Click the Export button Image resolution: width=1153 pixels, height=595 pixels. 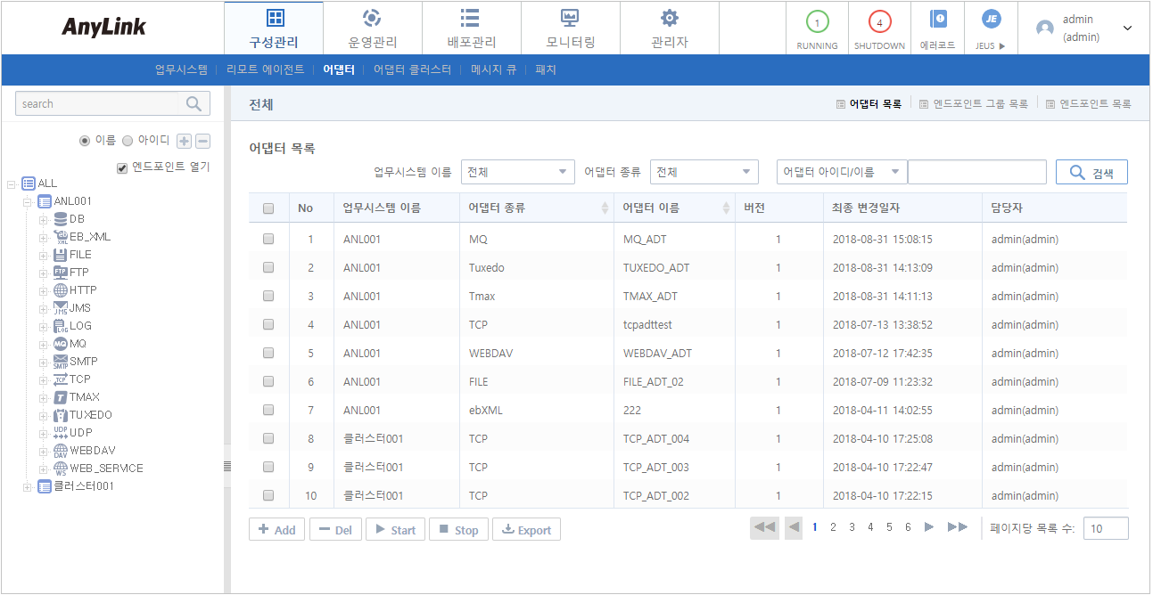tap(526, 530)
